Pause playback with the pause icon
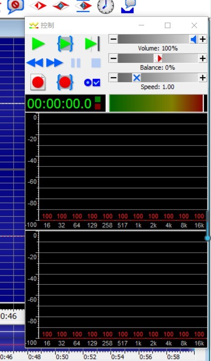This screenshot has height=361, width=211. (x=76, y=63)
